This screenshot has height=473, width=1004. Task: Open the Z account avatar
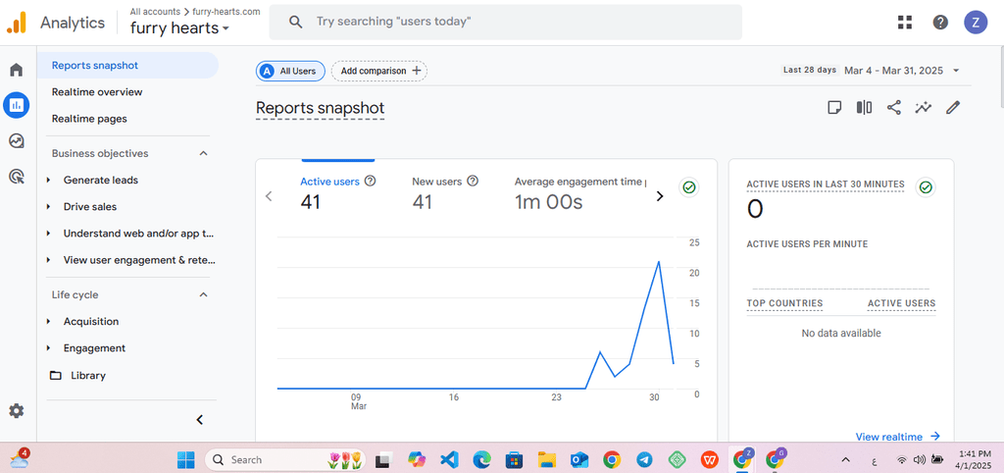976,23
